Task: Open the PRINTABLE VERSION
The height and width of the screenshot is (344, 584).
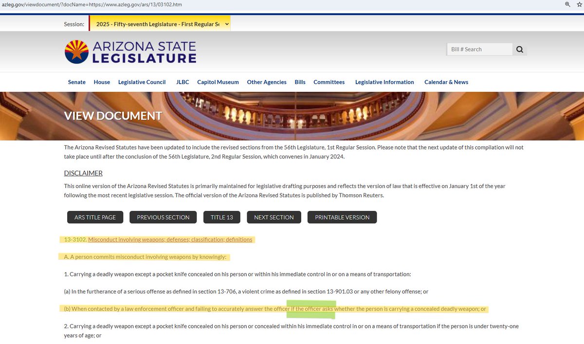Action: (x=342, y=217)
